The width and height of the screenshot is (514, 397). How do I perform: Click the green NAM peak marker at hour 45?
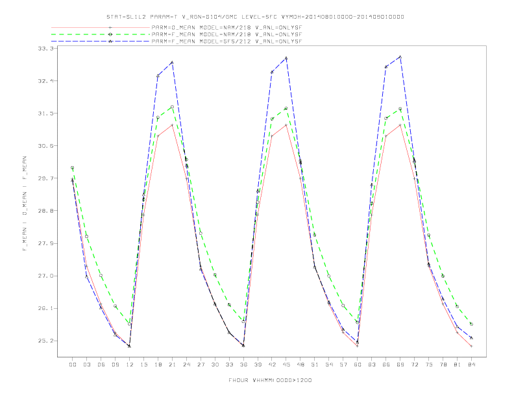(286, 108)
